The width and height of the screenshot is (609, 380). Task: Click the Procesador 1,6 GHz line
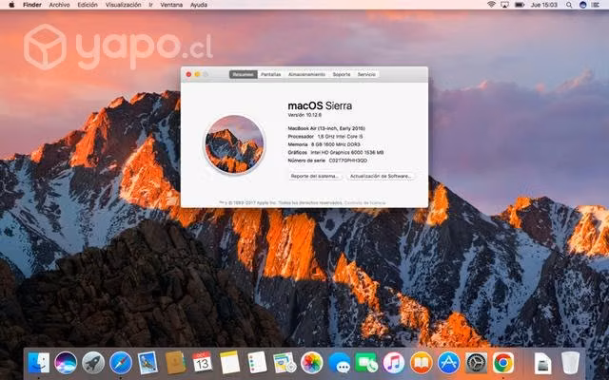(325, 137)
